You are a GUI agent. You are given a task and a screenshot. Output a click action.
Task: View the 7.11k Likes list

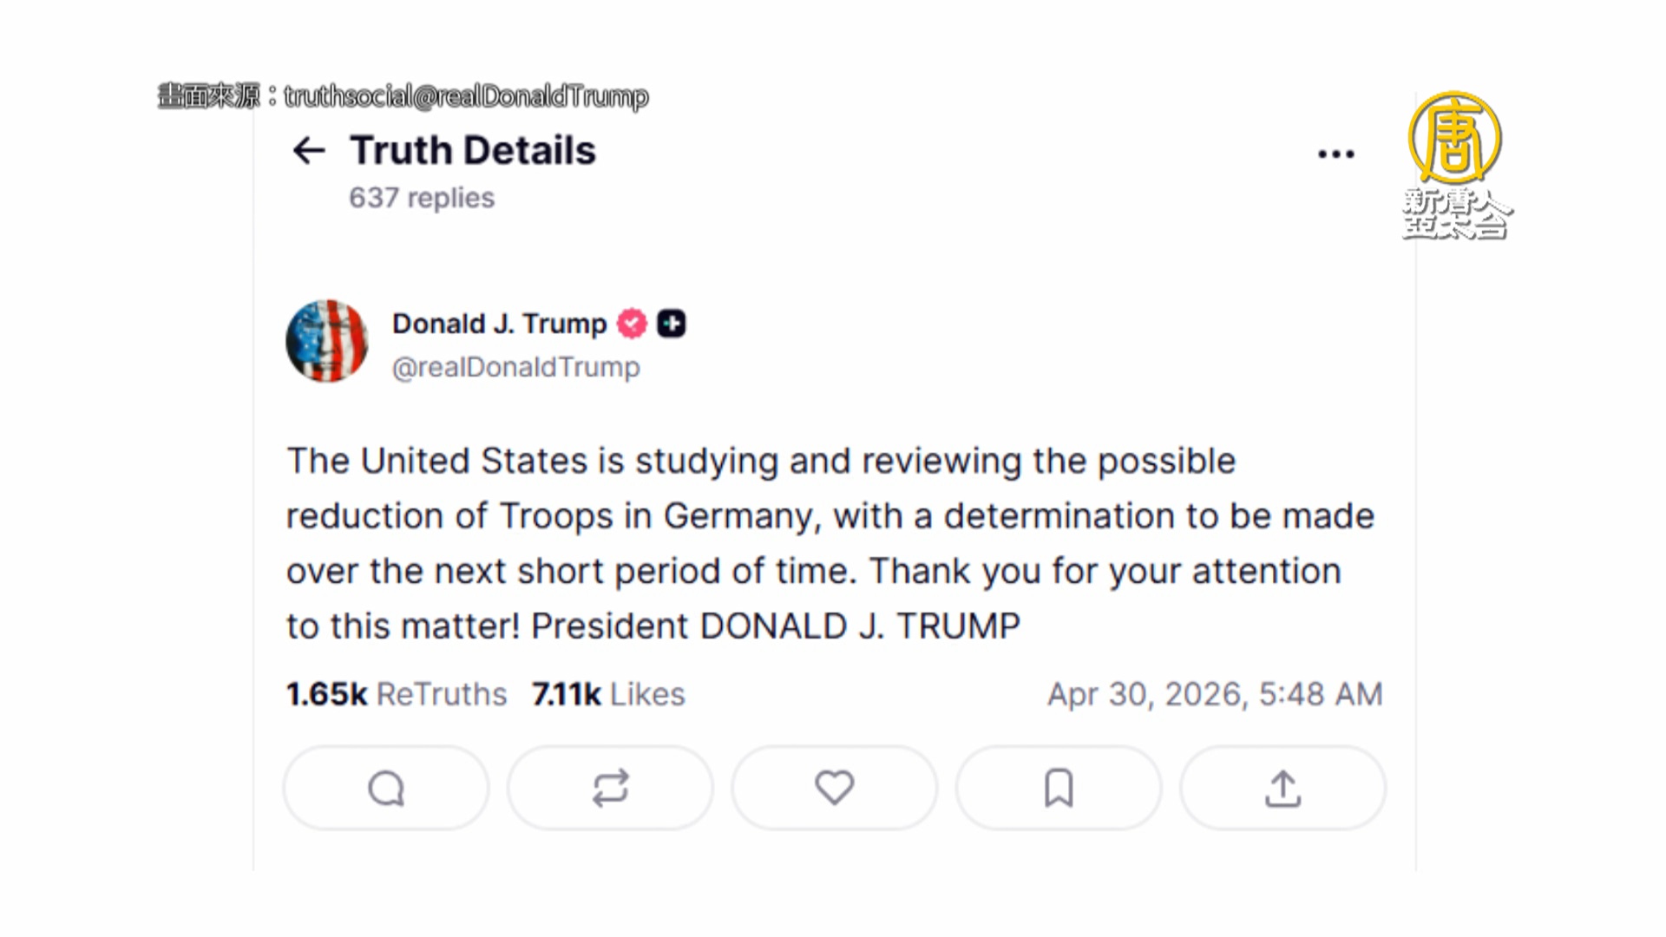pos(608,694)
